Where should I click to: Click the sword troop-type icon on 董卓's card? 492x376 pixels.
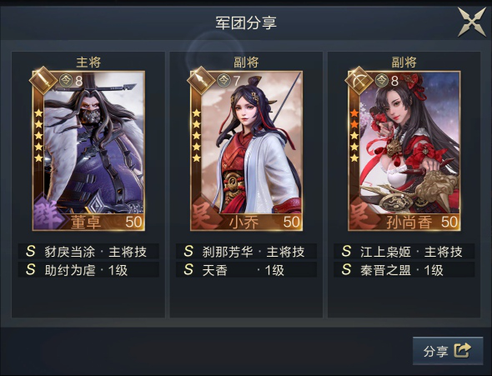[x=43, y=80]
